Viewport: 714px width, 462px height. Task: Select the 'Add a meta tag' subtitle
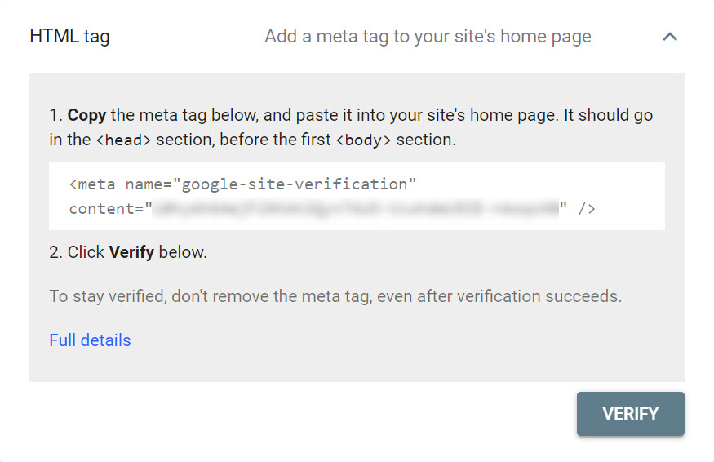(x=428, y=37)
